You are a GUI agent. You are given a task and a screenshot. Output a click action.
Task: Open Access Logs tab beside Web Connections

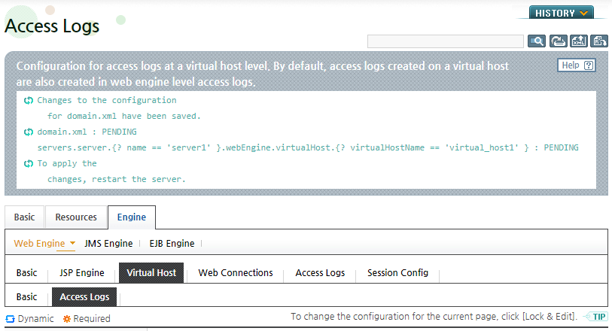(x=320, y=272)
